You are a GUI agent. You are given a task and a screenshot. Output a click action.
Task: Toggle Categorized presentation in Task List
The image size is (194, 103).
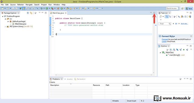(x=167, y=17)
